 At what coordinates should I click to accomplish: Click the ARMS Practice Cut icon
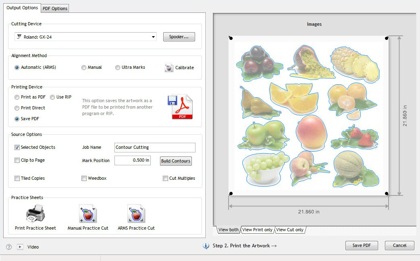136,214
